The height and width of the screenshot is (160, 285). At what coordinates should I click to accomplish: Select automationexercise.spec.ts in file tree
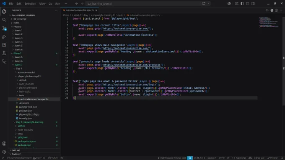click(x=34, y=99)
